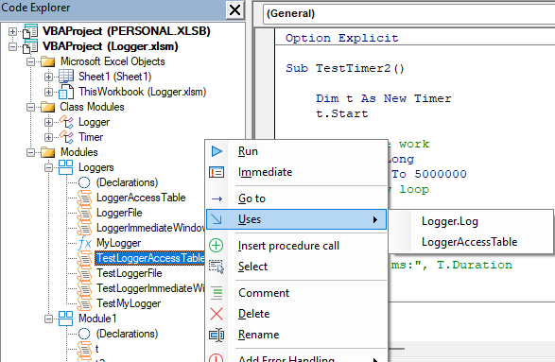Open Add Error Handling submenu
Image resolution: width=555 pixels, height=362 pixels.
click(296, 357)
